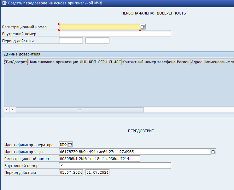The height and width of the screenshot is (190, 234).
Task: Click the sub-delegation registration number field
Action: point(99,158)
